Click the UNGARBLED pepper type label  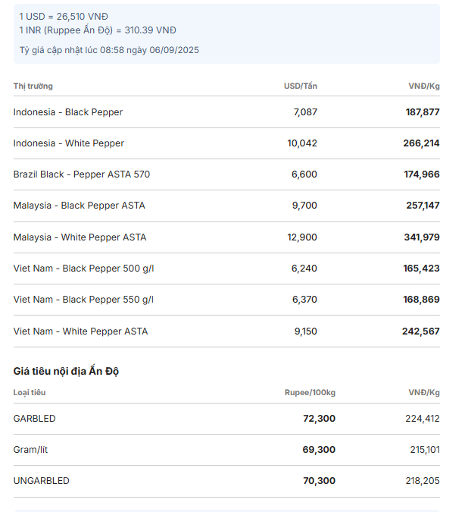42,481
